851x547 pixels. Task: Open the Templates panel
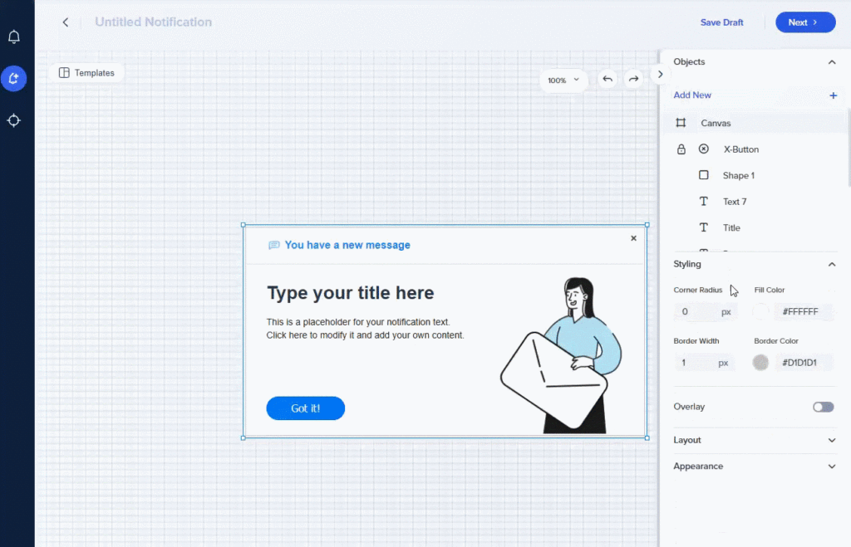(86, 72)
